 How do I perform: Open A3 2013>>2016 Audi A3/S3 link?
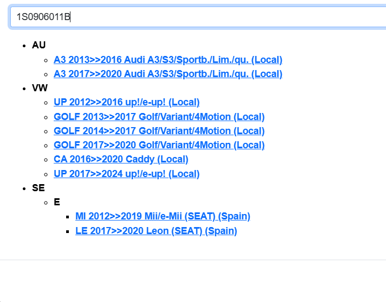168,60
